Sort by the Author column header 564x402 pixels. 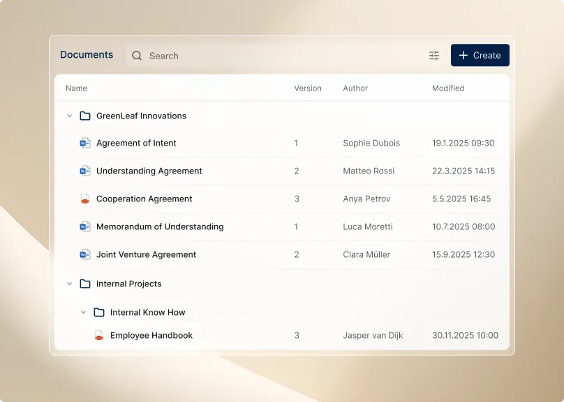point(355,88)
